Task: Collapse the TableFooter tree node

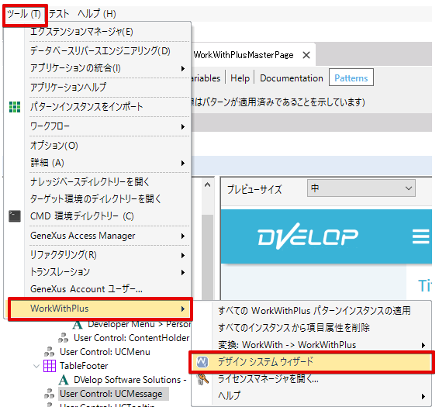Action: [36, 366]
